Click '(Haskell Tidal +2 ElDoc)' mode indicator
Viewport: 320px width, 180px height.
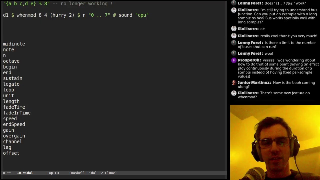(x=93, y=173)
